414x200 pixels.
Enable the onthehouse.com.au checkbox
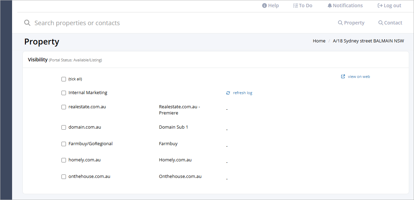pyautogui.click(x=64, y=177)
